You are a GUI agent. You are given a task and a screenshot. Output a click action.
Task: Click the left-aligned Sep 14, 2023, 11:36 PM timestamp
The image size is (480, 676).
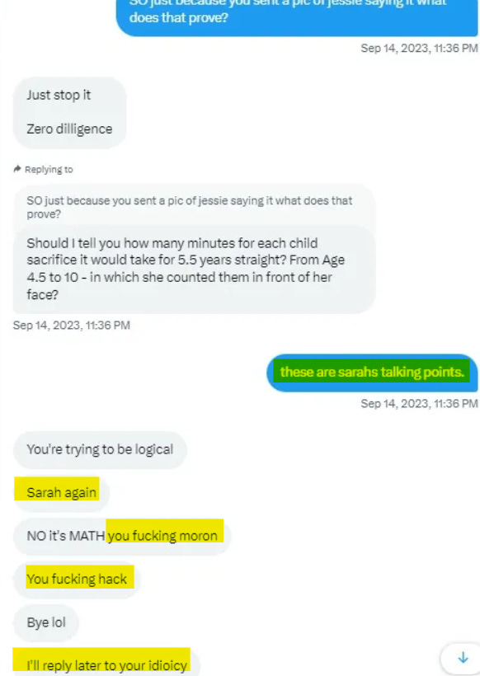pos(72,325)
